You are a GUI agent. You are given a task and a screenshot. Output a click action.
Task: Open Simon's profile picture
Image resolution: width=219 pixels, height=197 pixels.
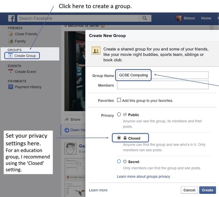pyautogui.click(x=178, y=18)
